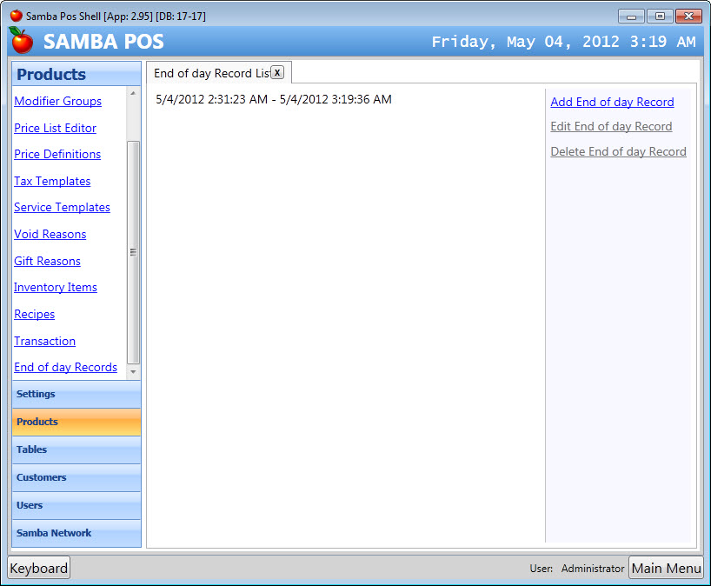
Task: Click the sidebar scrollbar thumb
Action: tap(133, 252)
